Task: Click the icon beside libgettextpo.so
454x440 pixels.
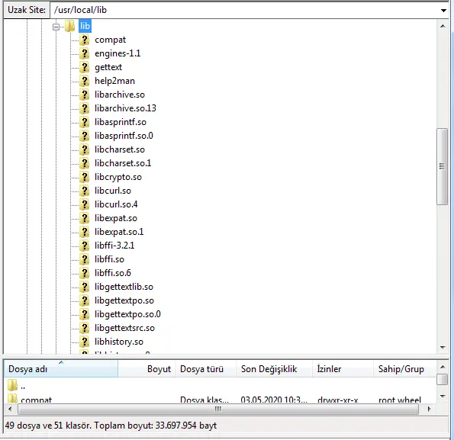Action: click(x=84, y=300)
